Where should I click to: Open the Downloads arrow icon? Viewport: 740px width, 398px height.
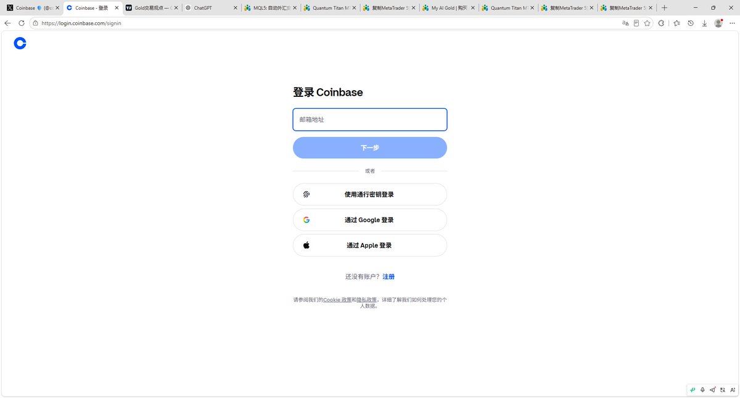(x=704, y=23)
